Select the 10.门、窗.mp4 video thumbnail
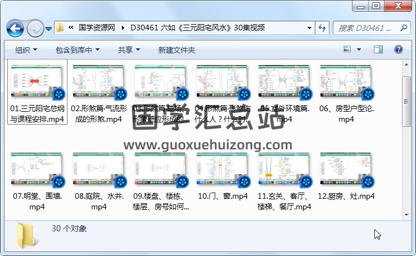The image size is (416, 256). point(223,170)
